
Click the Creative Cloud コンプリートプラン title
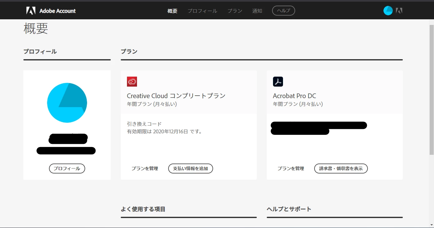coord(176,96)
